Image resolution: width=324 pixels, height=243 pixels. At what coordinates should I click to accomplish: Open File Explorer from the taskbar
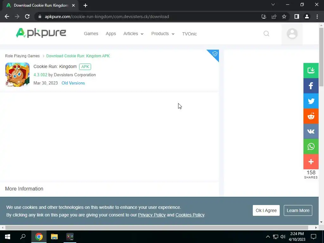tap(54, 237)
